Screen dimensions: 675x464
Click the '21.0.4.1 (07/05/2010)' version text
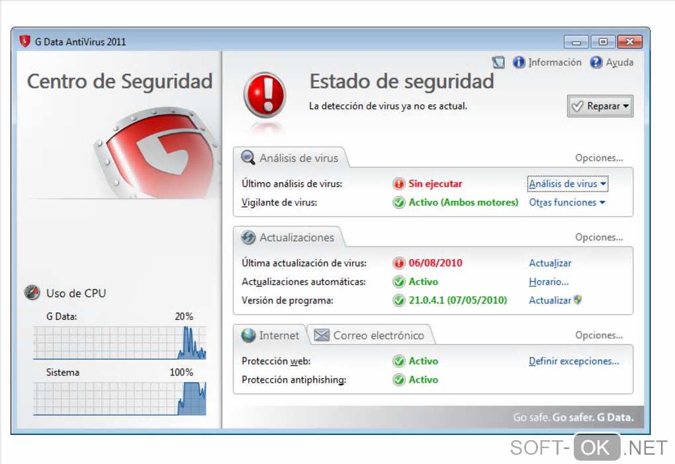[x=457, y=300]
